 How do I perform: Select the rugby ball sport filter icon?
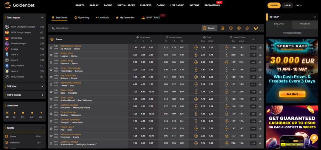247,28
